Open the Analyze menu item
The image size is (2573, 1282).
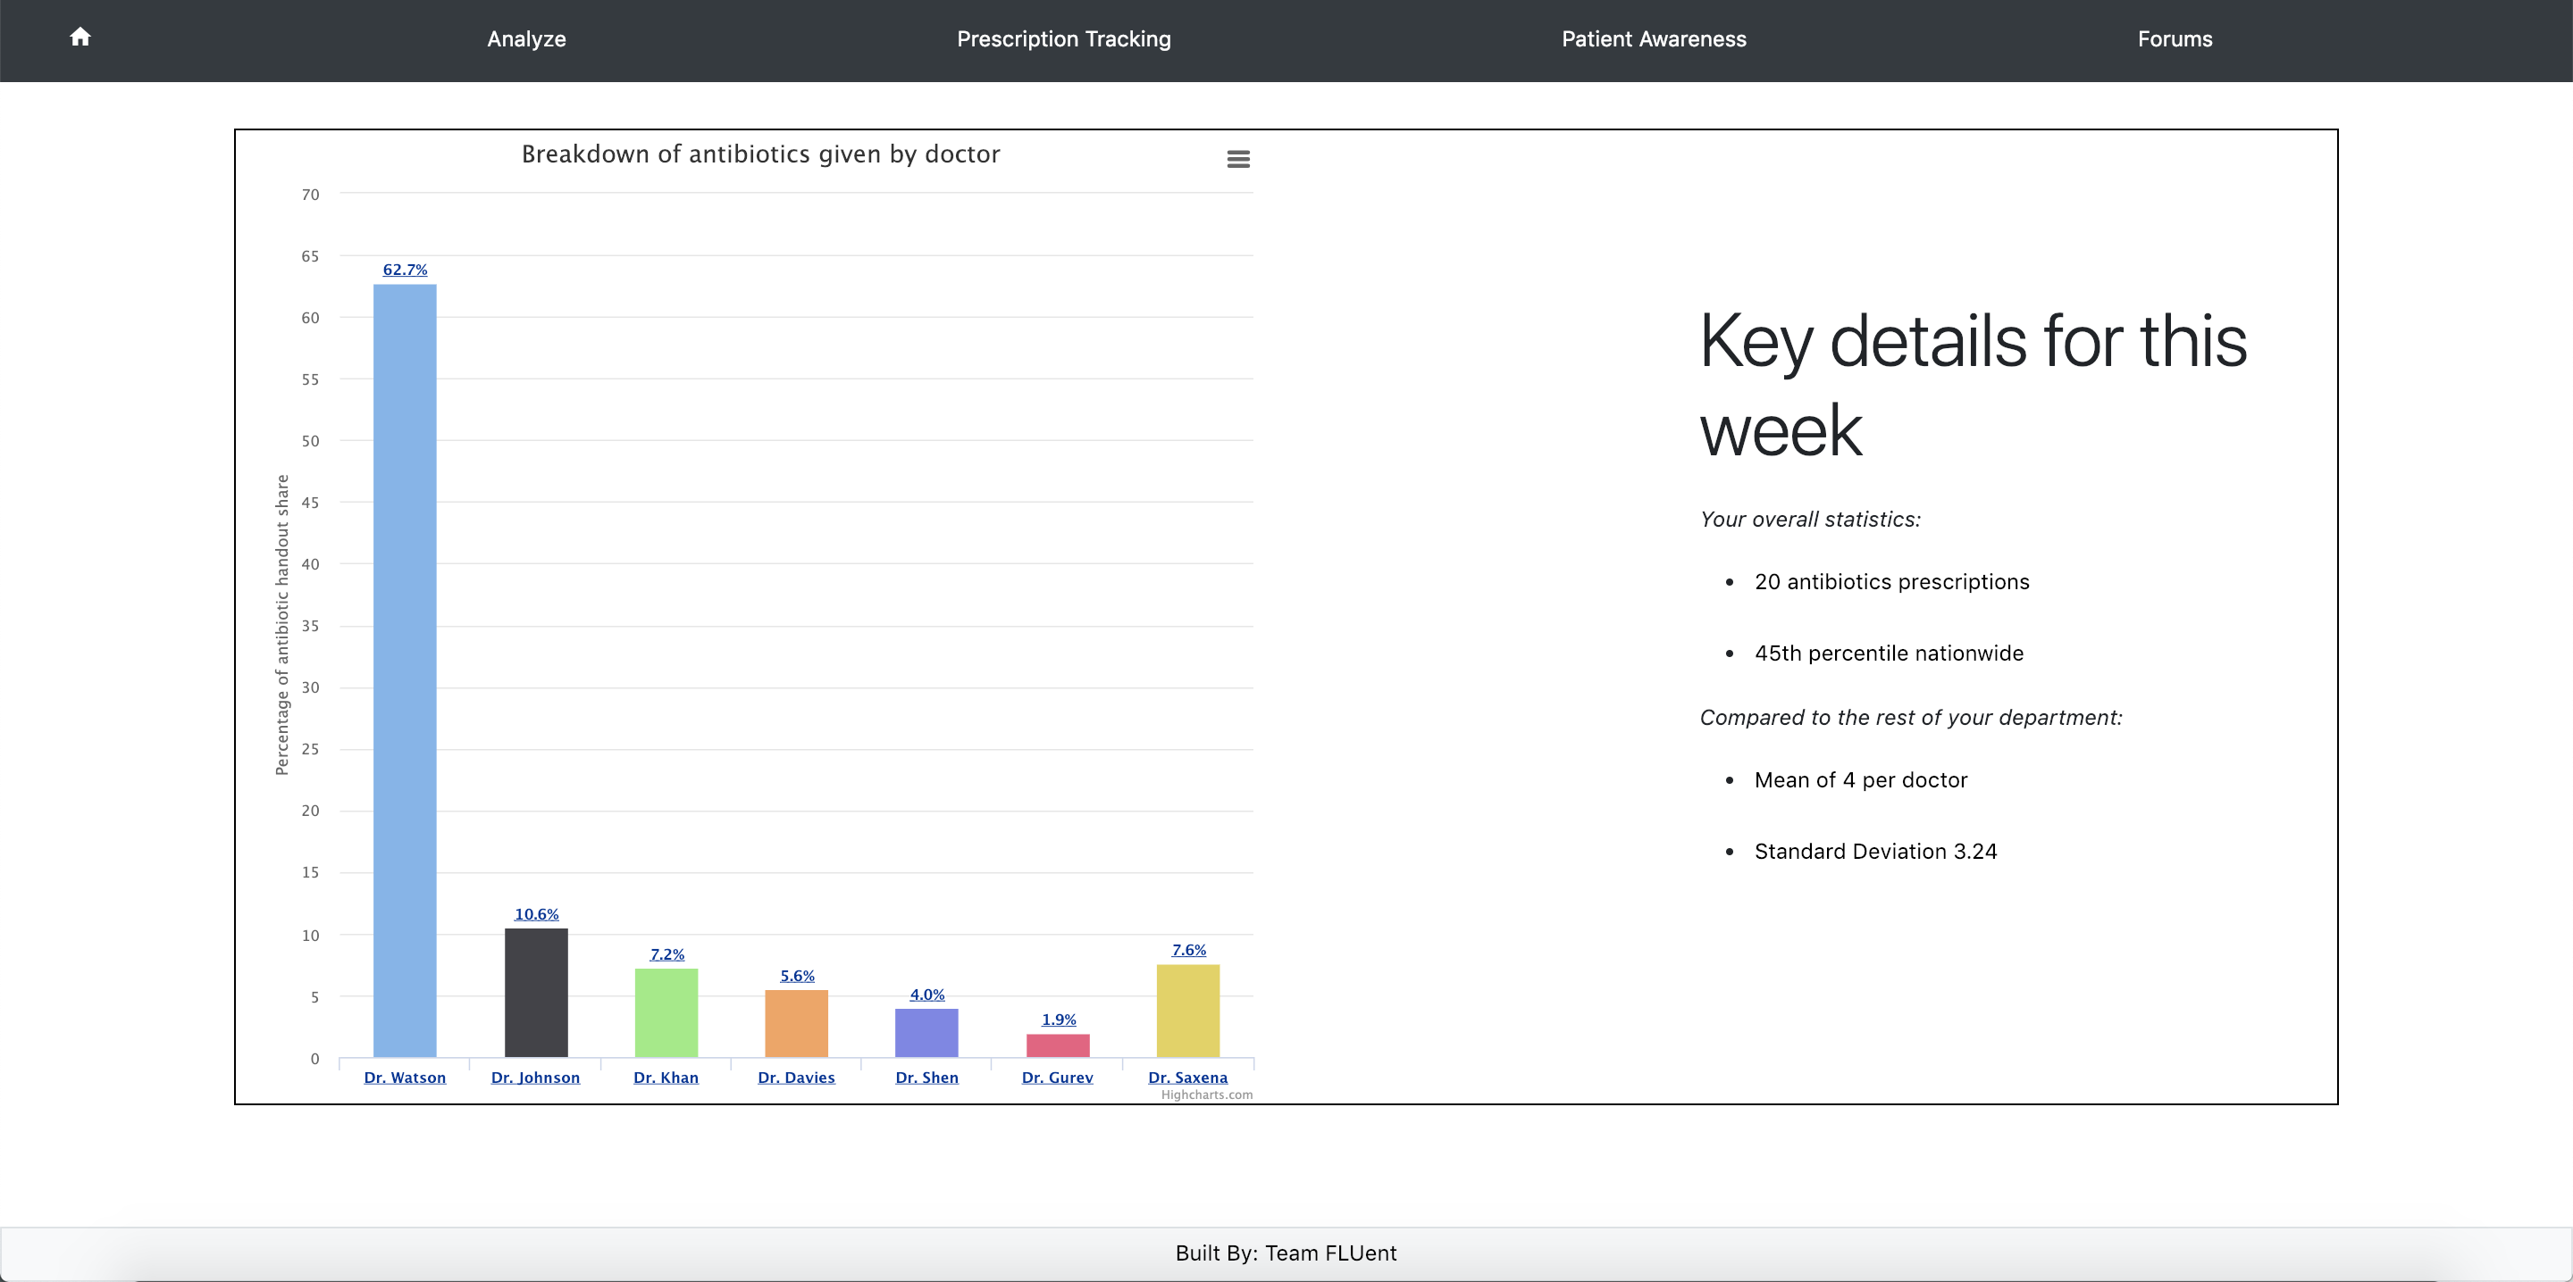point(526,39)
